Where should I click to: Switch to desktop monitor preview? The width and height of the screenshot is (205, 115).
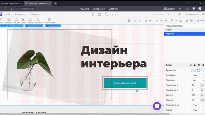(x=107, y=14)
